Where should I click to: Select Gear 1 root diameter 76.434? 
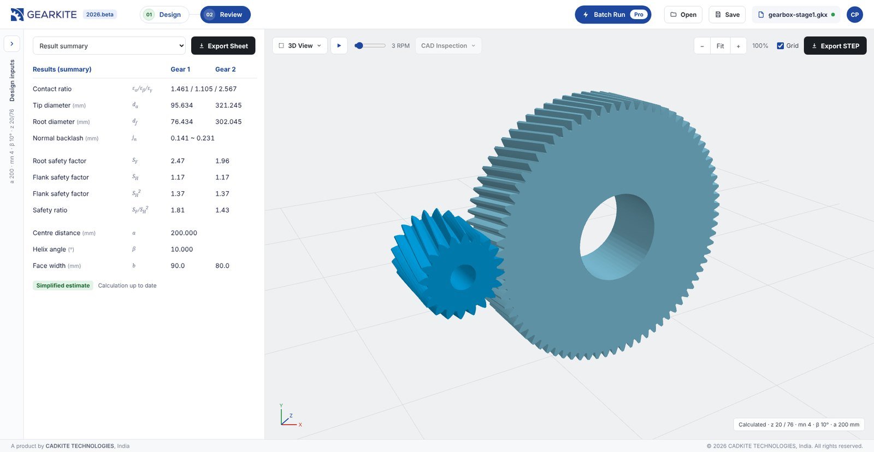click(182, 122)
